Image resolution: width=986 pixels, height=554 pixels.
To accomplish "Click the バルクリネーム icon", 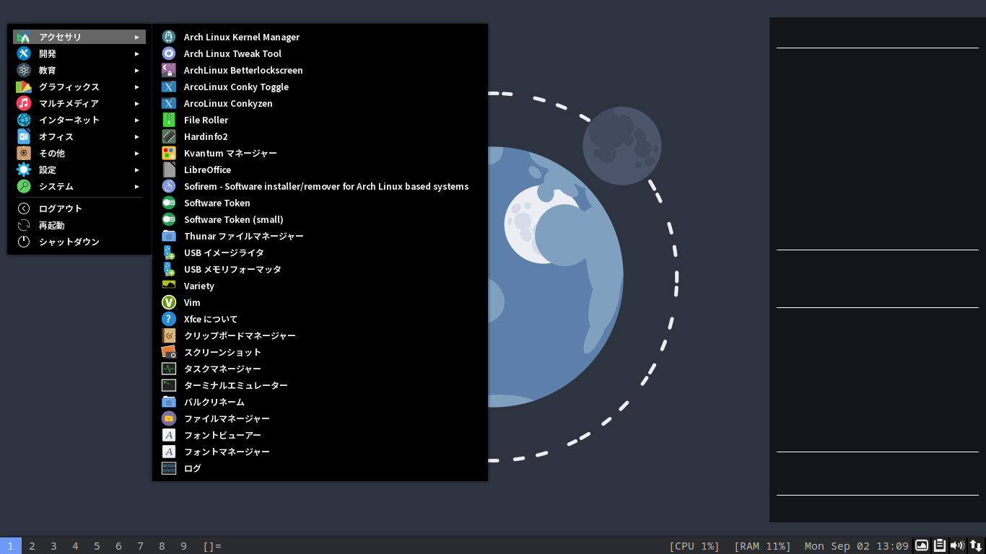I will tap(169, 402).
